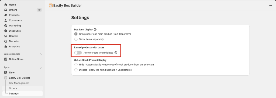
Task: Open help tooltip beside Box Item Display
Action: [95, 29]
